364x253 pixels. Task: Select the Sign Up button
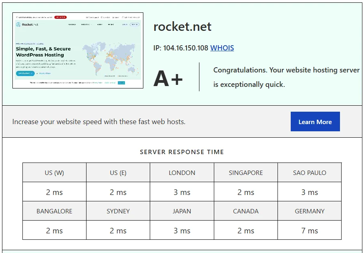click(135, 25)
